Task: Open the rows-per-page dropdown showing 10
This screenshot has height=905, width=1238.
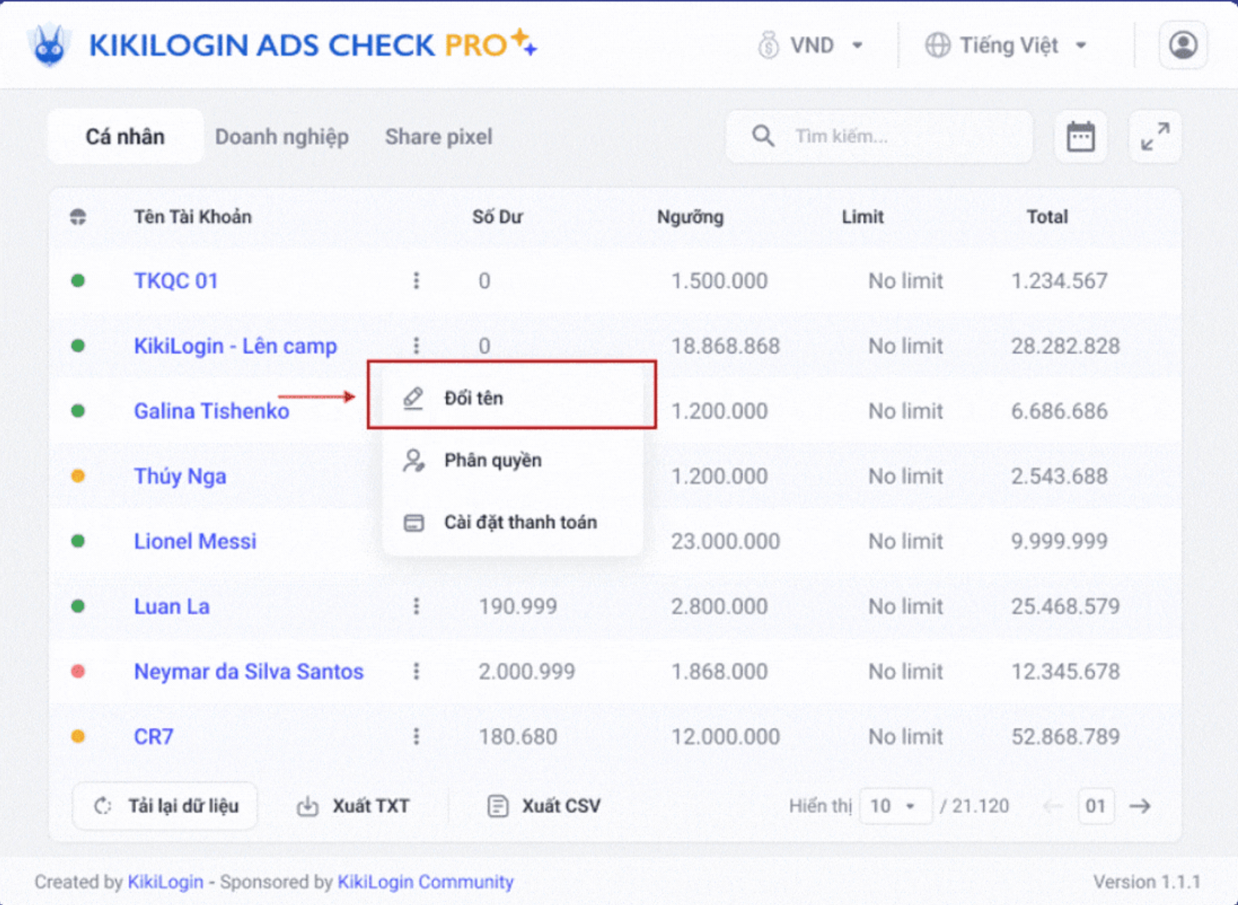Action: (x=895, y=806)
